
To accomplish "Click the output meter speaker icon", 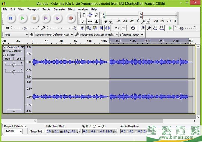I will tap(106, 22).
